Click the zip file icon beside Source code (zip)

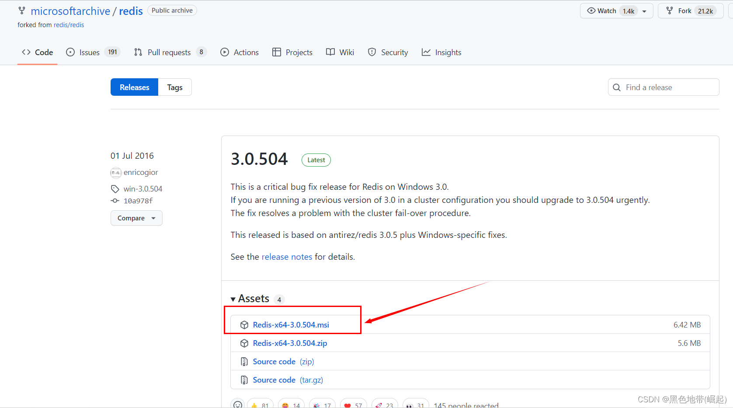pyautogui.click(x=244, y=362)
